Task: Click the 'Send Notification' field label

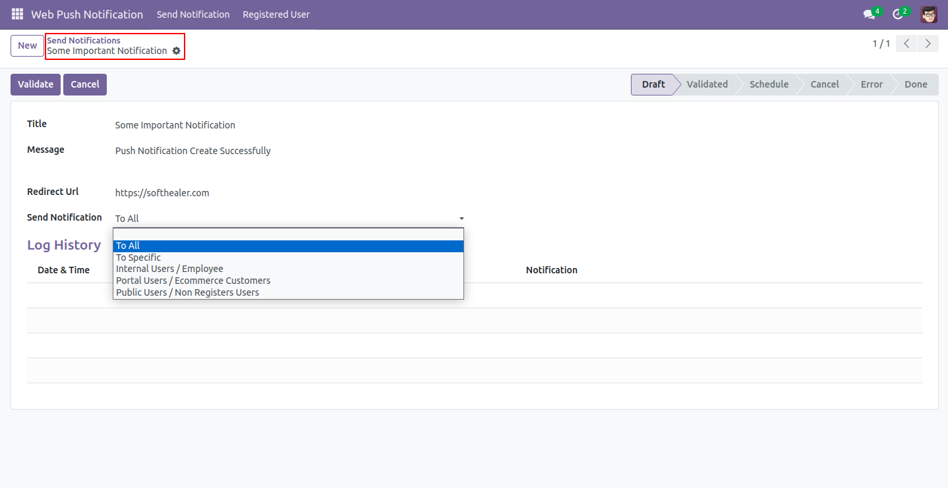Action: [65, 217]
